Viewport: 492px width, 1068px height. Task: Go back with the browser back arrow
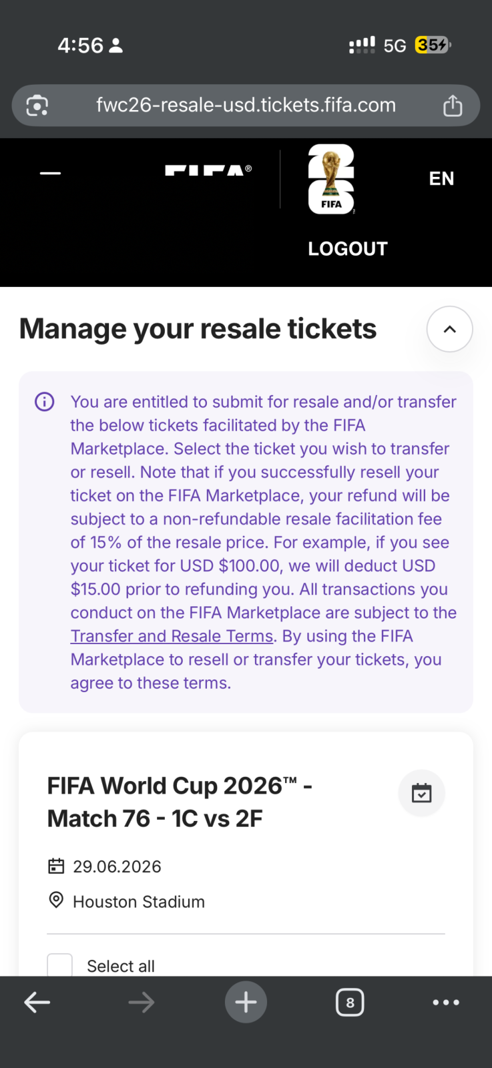[x=37, y=1002]
